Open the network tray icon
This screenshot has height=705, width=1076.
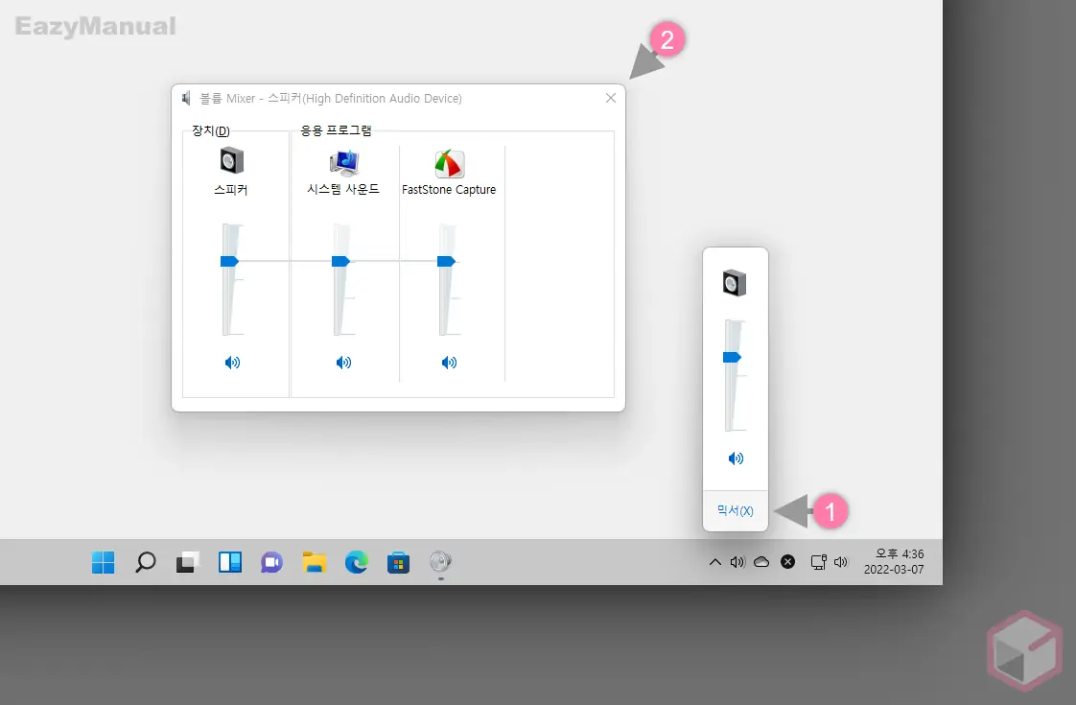818,562
